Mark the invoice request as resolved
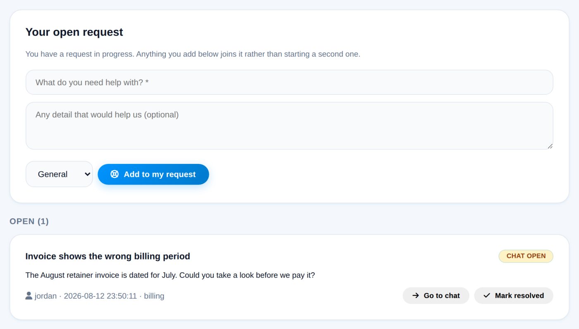The image size is (579, 329). pos(513,295)
